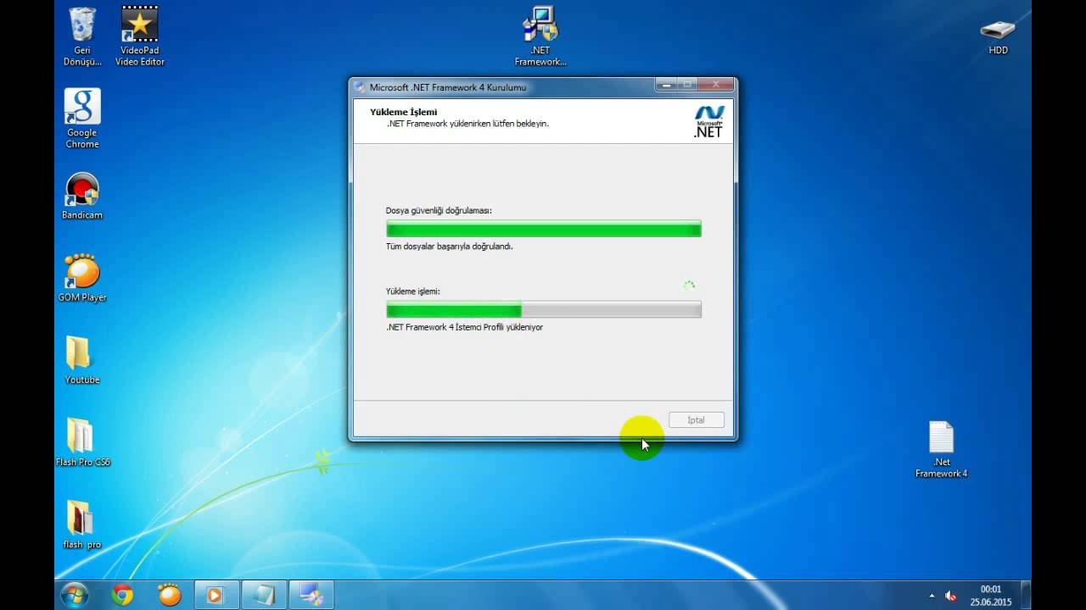Click the spinning busy indicator in installer

point(689,286)
